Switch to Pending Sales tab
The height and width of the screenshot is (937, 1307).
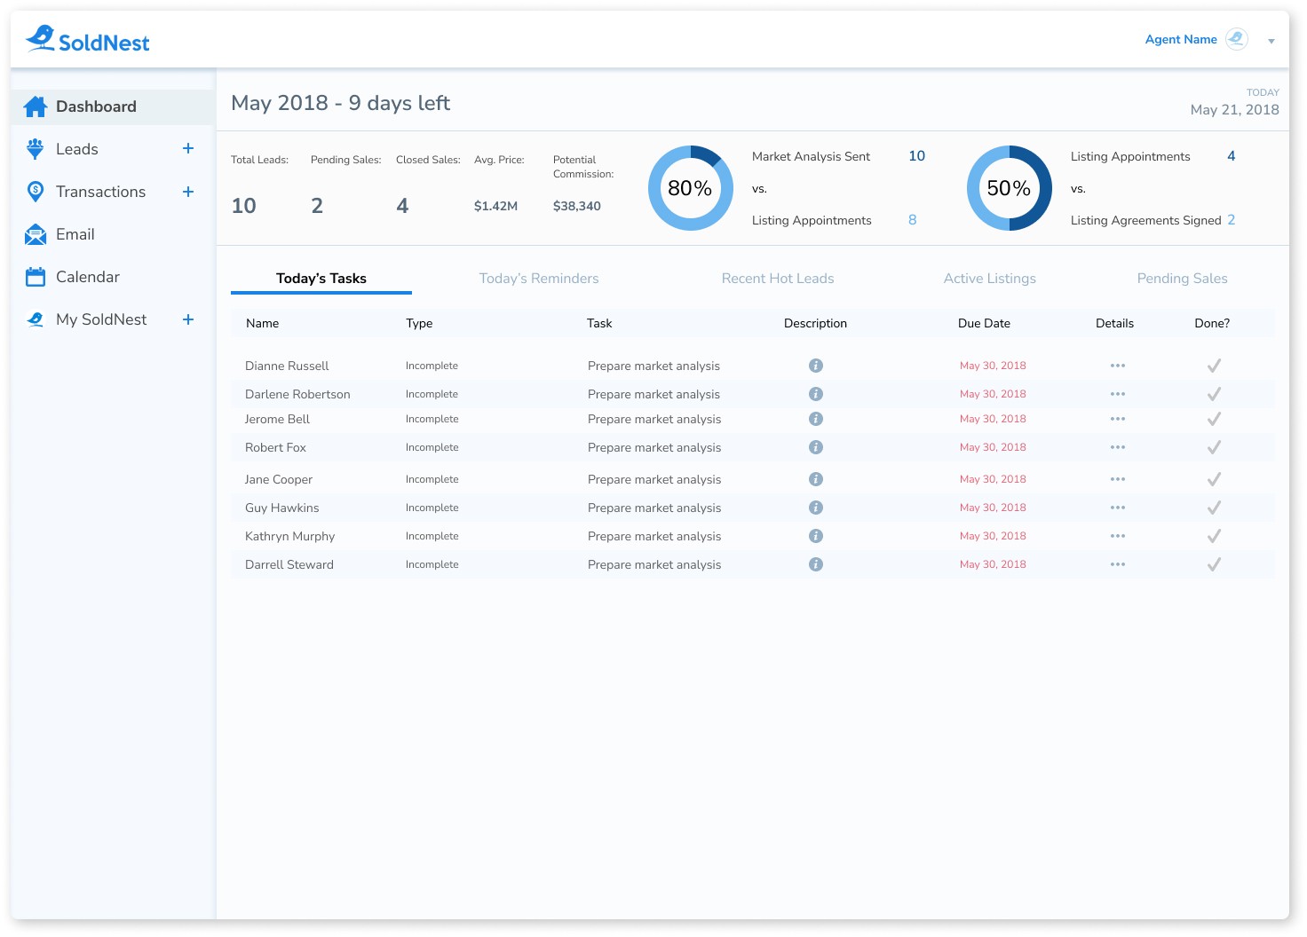1183,279
